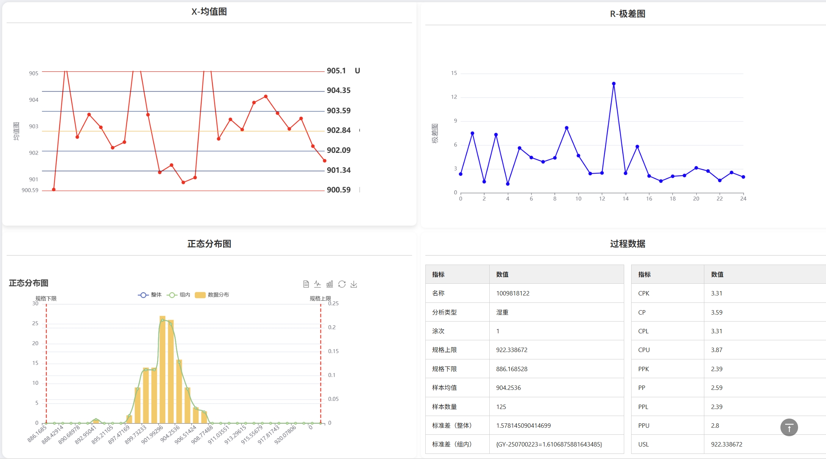
Task: Click the R-极差图 panel title
Action: point(627,14)
